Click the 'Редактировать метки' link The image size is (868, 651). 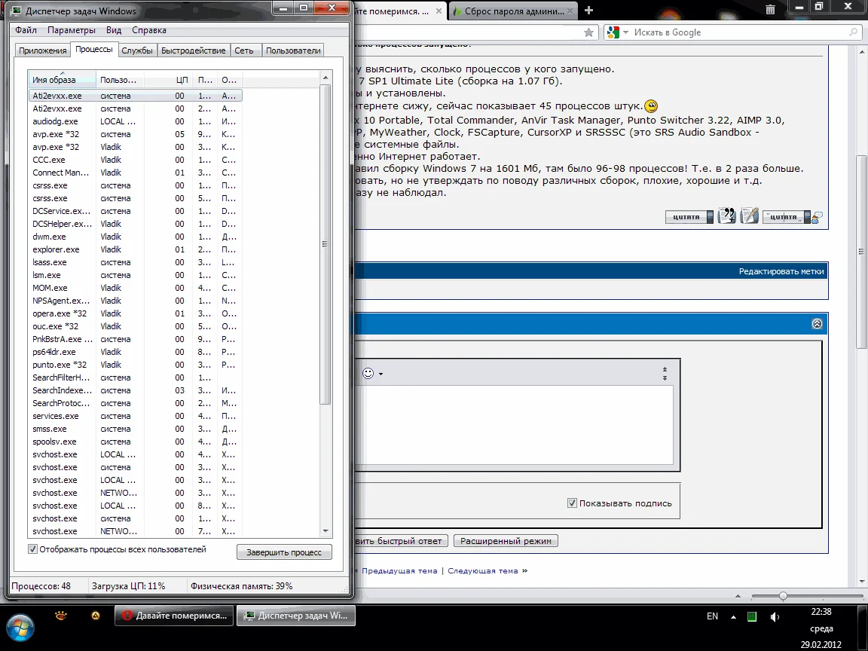(781, 271)
